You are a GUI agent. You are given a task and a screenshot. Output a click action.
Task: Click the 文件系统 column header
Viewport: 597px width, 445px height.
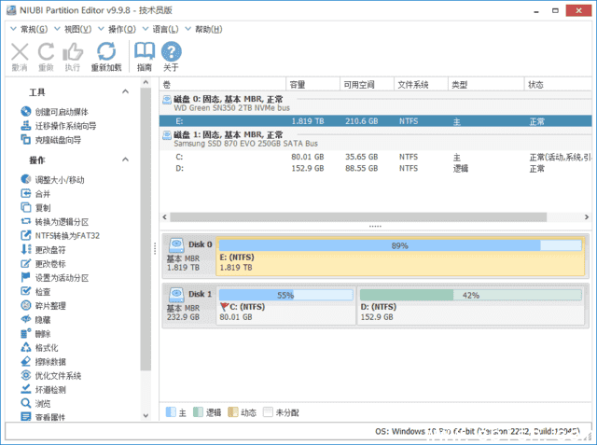tap(412, 84)
